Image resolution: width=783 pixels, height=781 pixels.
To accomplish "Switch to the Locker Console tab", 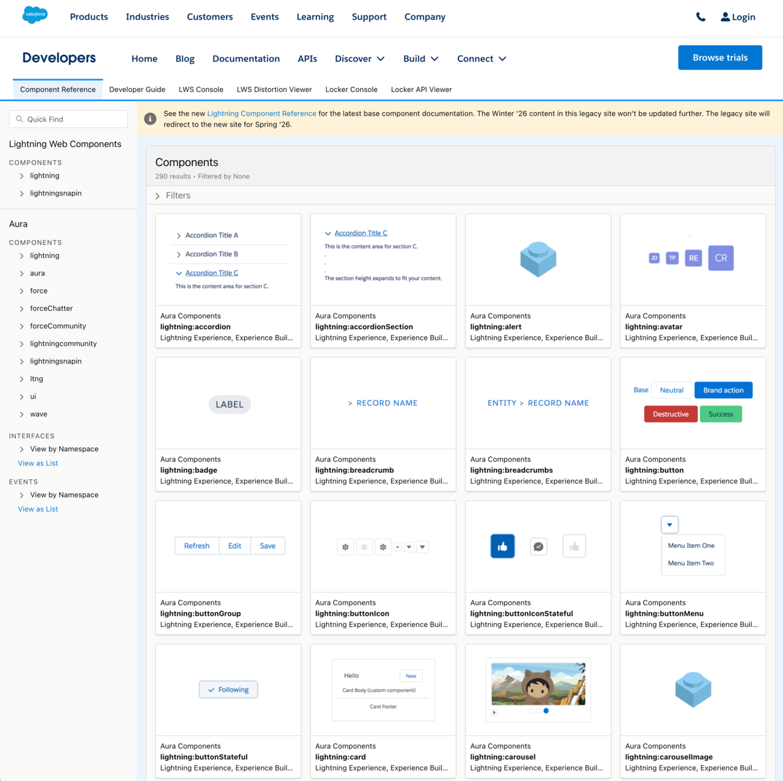I will (351, 89).
